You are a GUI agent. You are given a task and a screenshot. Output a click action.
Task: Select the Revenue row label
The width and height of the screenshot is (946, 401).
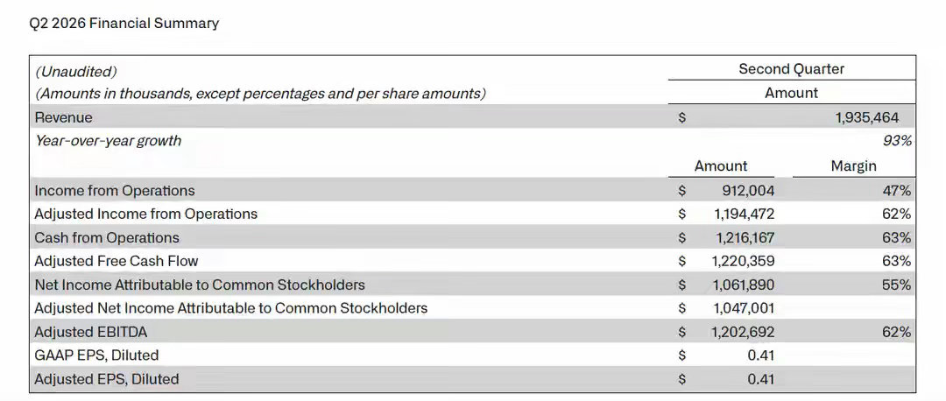click(x=63, y=117)
